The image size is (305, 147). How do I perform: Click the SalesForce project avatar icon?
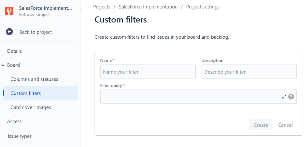pyautogui.click(x=9, y=11)
